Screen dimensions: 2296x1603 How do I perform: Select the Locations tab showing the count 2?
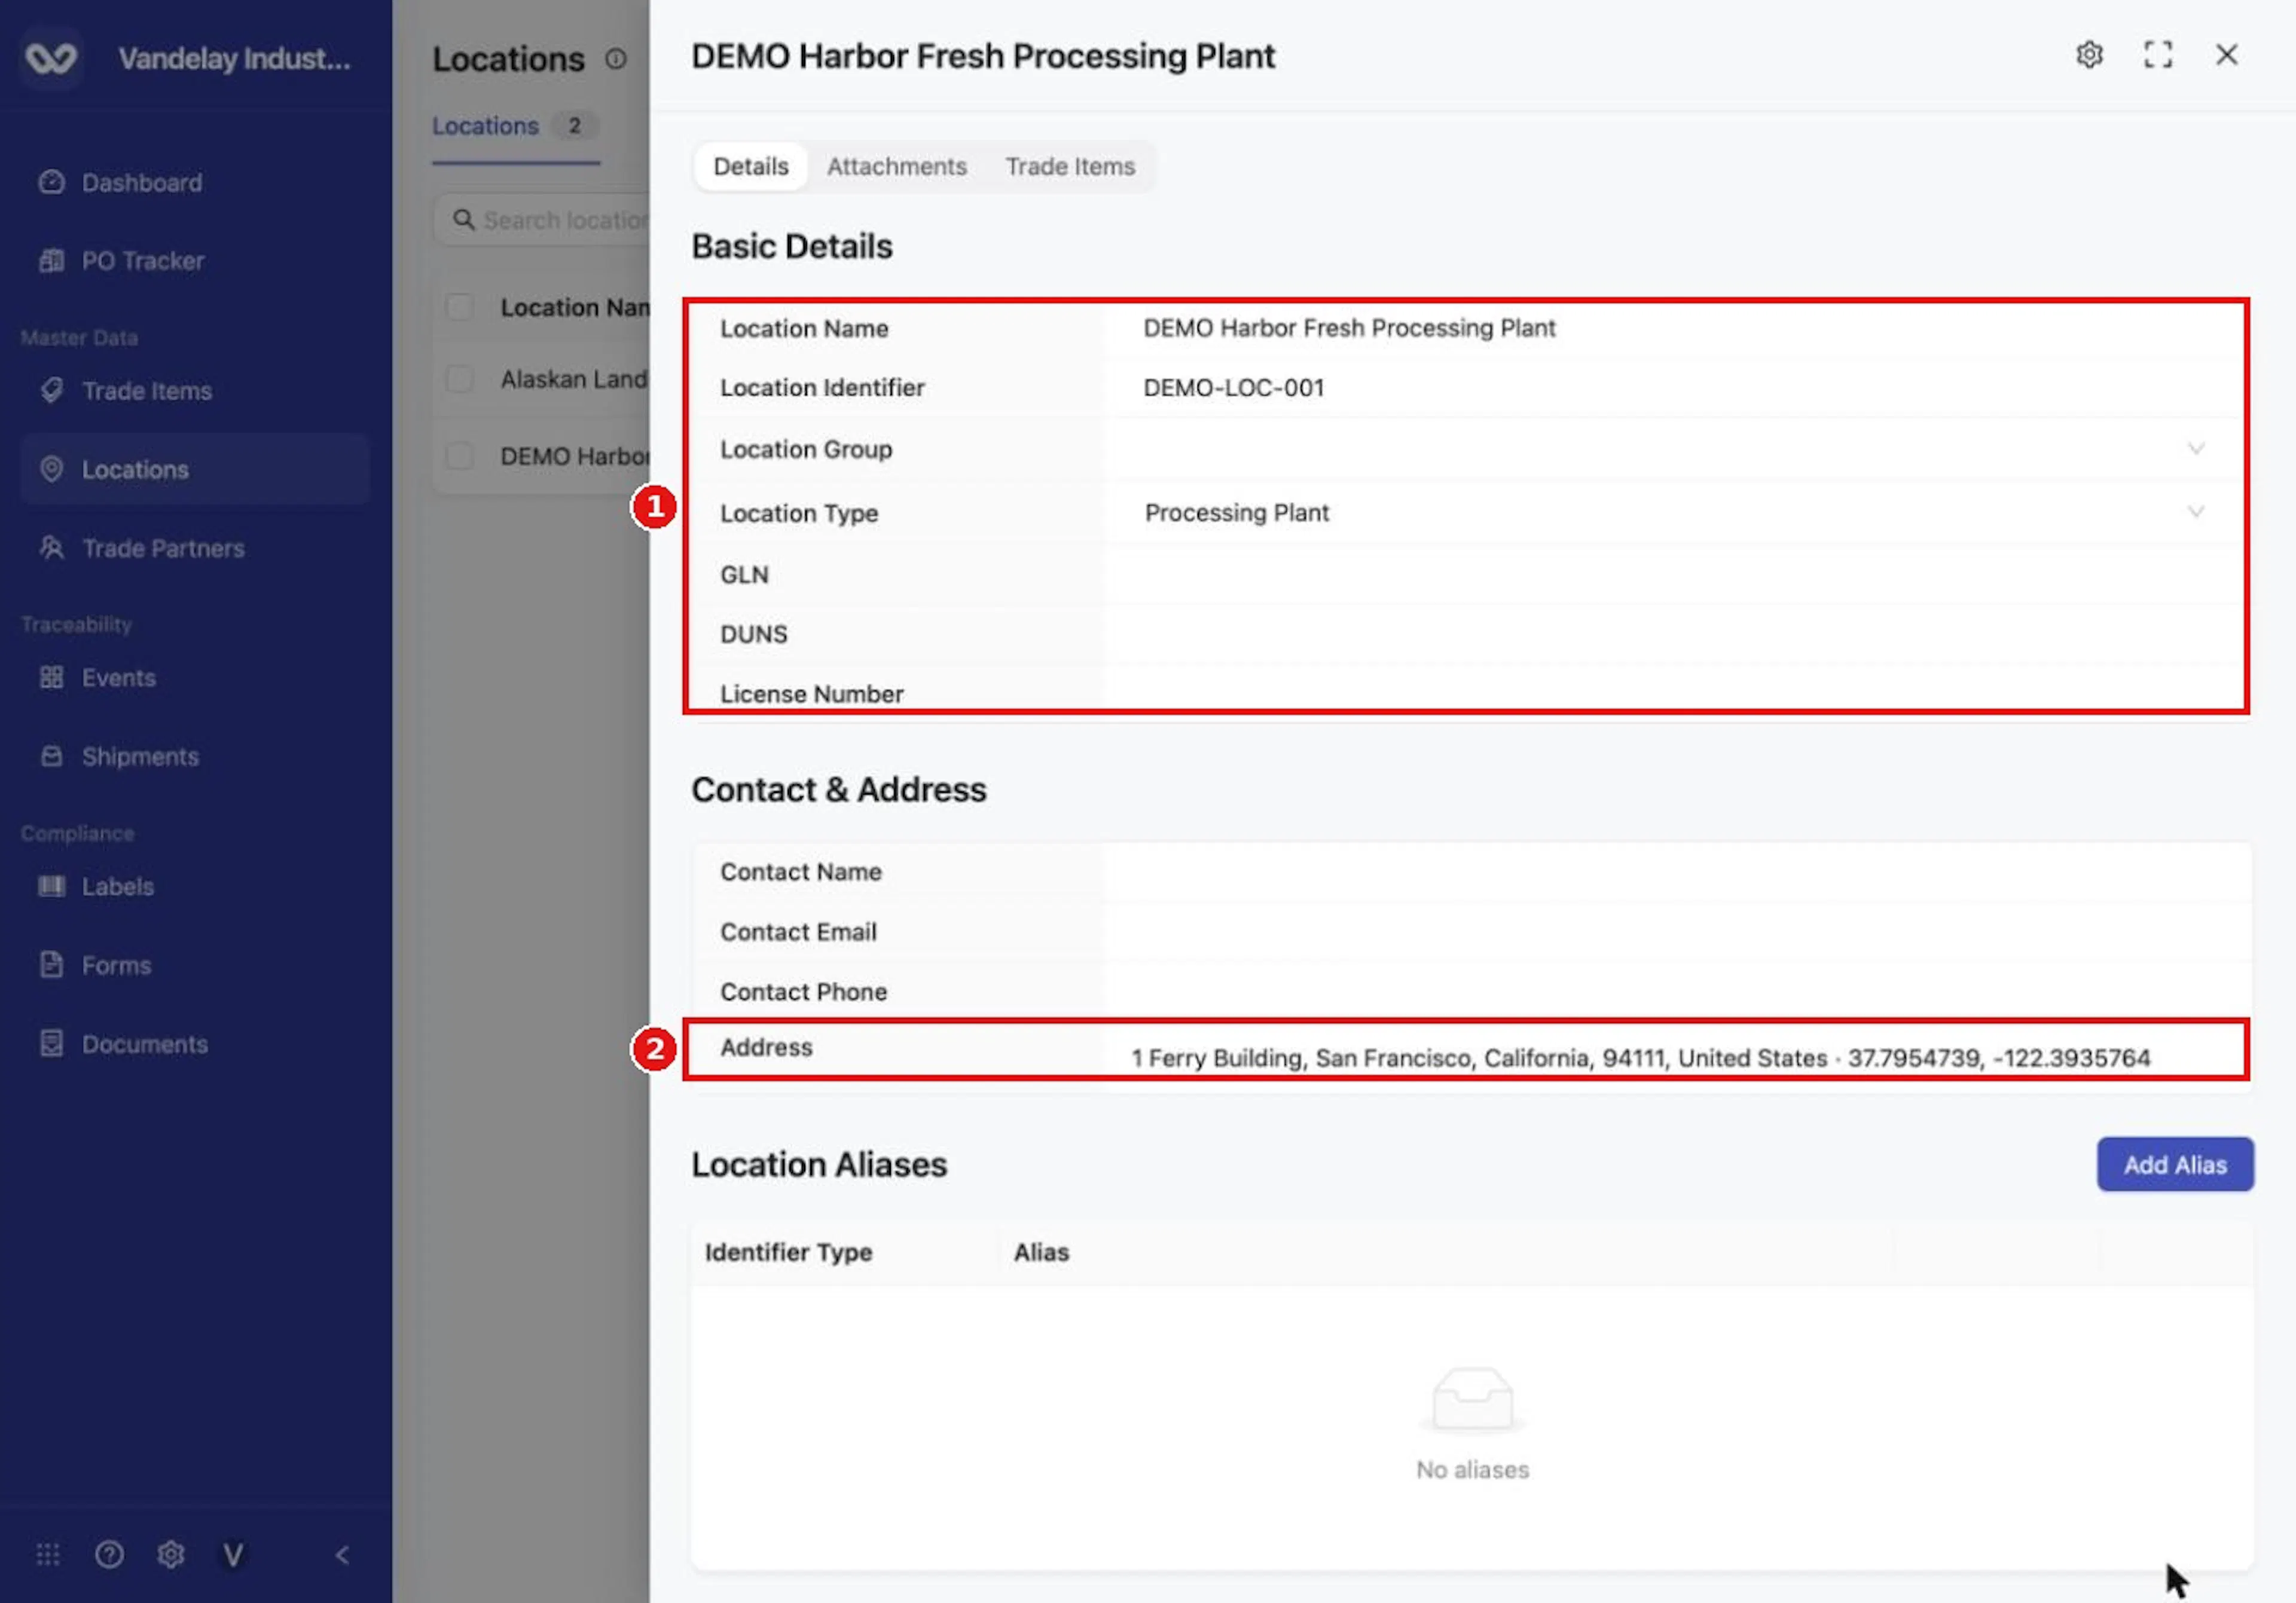click(x=516, y=126)
